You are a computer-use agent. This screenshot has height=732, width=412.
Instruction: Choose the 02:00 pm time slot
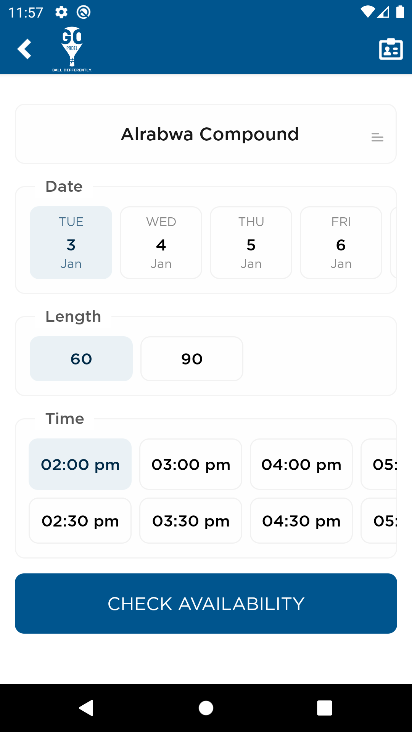80,464
